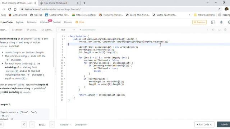Show more bookmarks with the chevron

click(x=189, y=15)
